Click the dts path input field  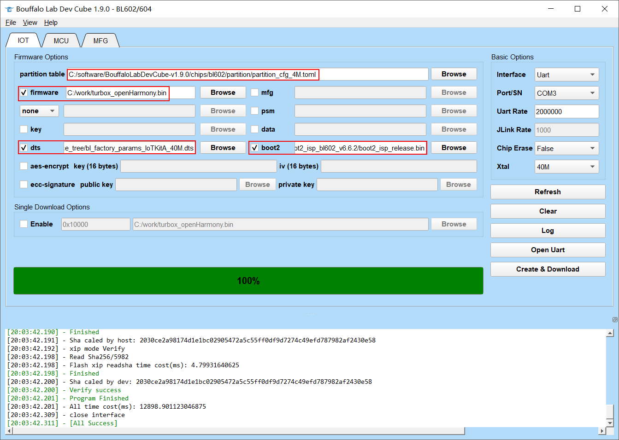tap(129, 148)
